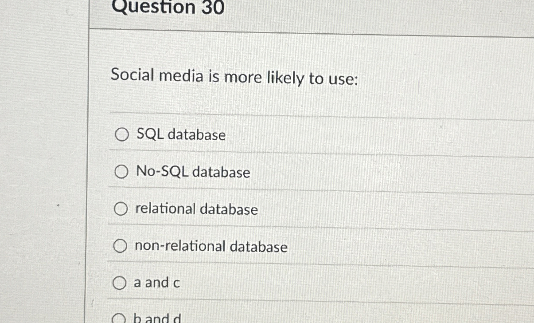Select the No-SQL database radio button

[121, 172]
